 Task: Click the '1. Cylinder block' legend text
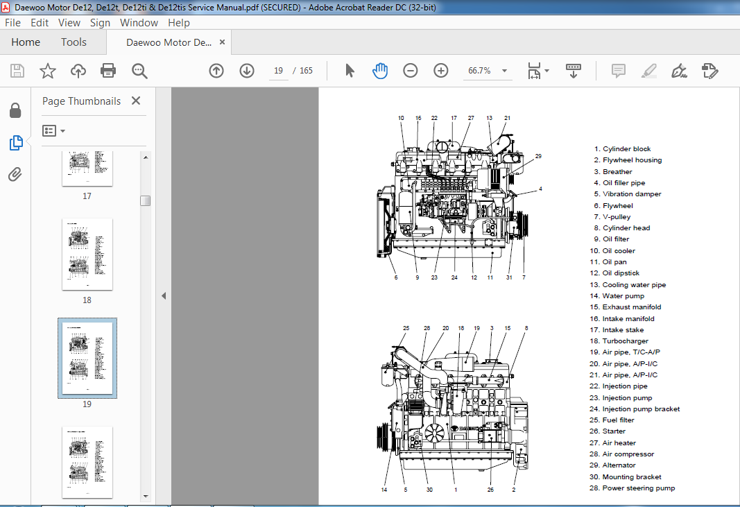pos(622,148)
